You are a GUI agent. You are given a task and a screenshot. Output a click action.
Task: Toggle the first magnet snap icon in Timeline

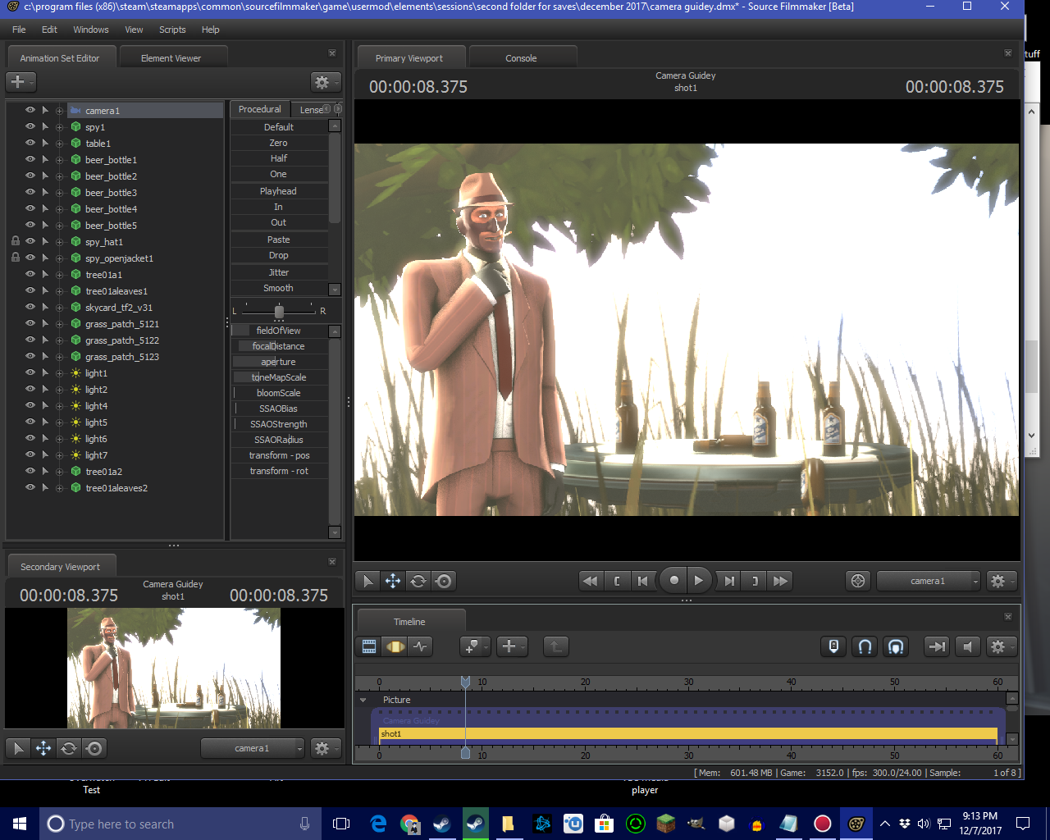point(865,646)
